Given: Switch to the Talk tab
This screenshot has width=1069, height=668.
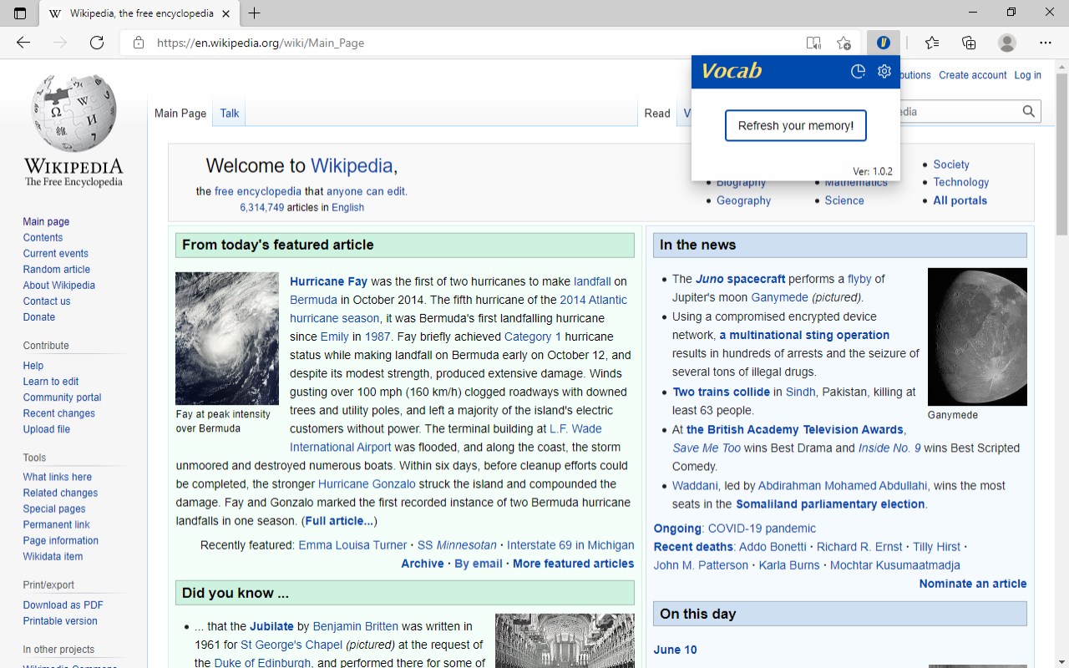Looking at the screenshot, I should pos(230,114).
